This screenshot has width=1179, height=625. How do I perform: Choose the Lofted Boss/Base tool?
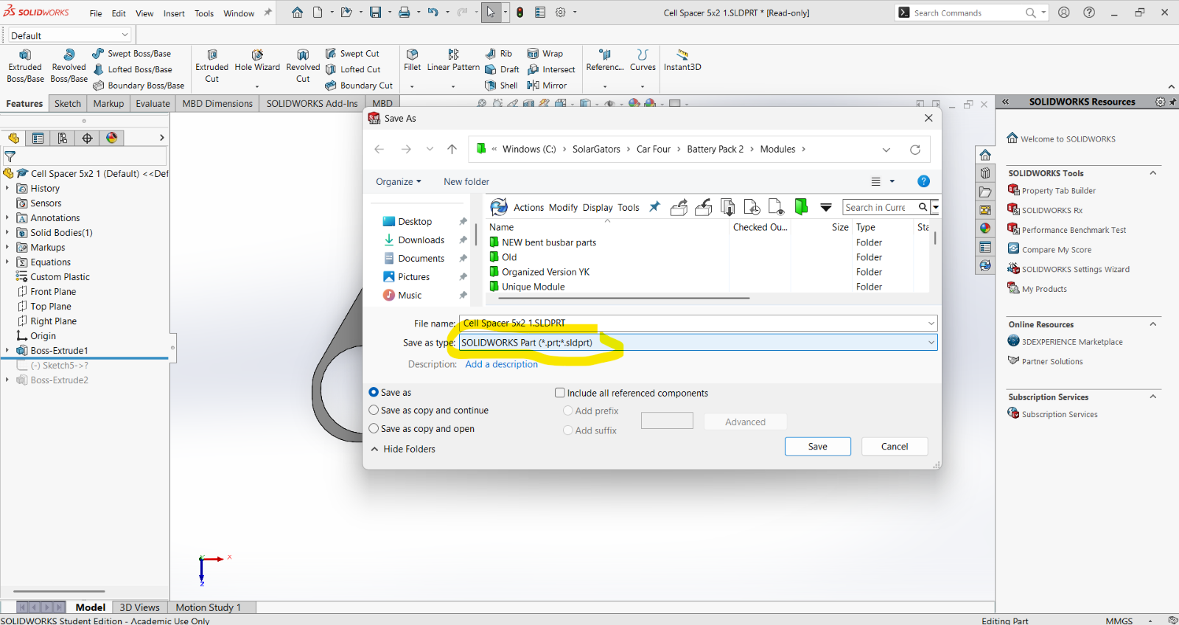pos(133,69)
